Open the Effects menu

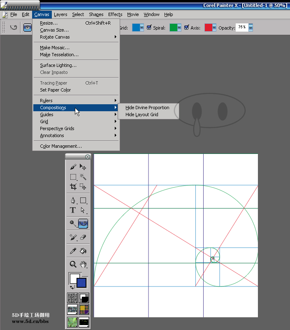115,14
